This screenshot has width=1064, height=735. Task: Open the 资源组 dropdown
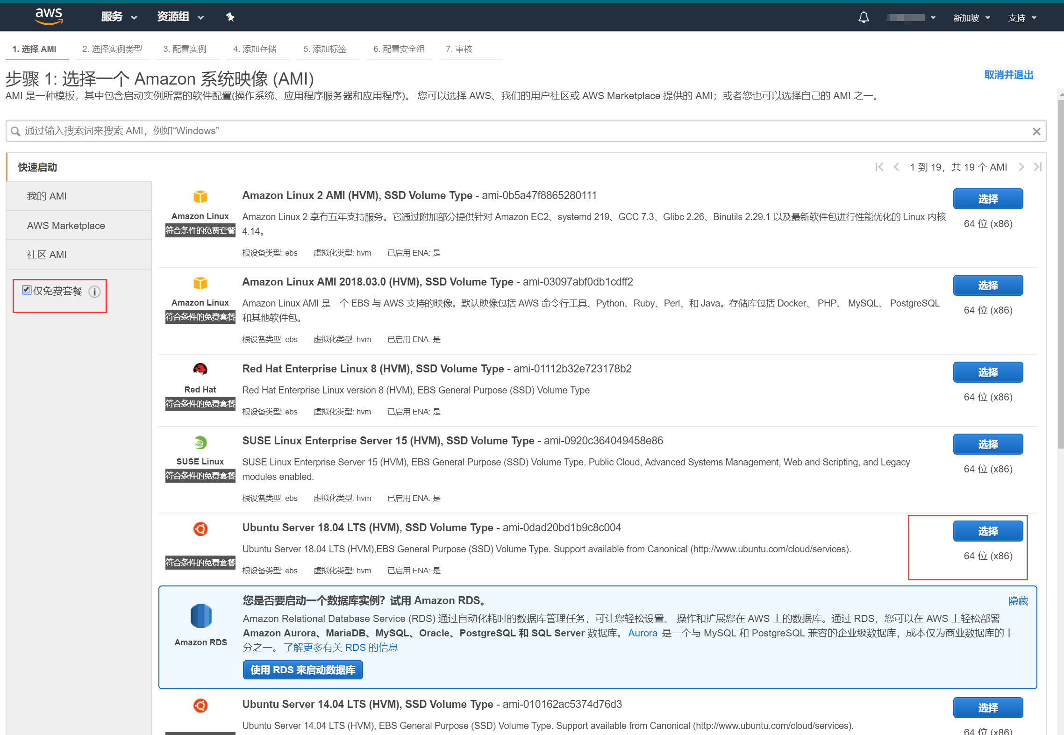coord(180,17)
